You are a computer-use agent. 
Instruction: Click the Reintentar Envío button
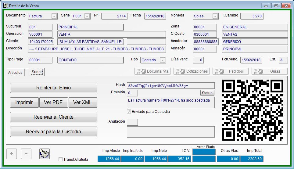(x=54, y=88)
